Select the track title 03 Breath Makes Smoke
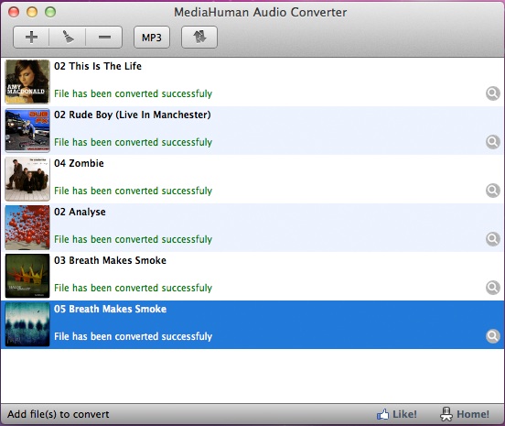 (110, 260)
